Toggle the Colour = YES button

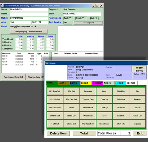[x=139, y=76]
